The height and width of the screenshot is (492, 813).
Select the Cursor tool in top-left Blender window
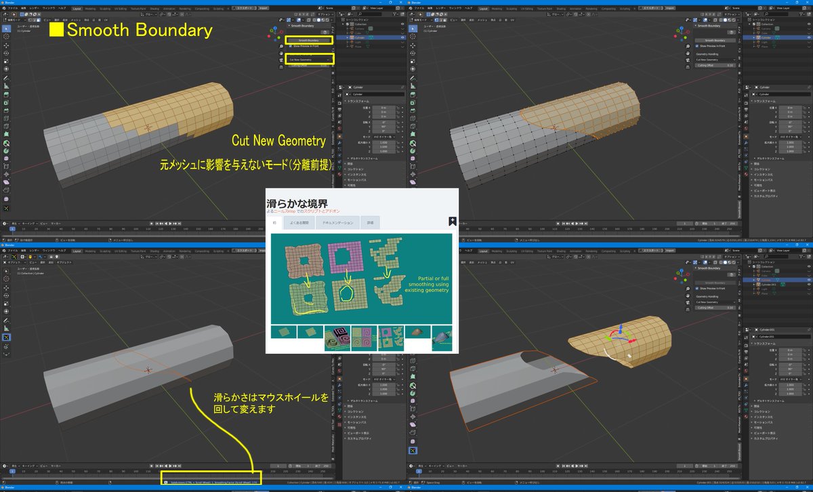point(6,37)
